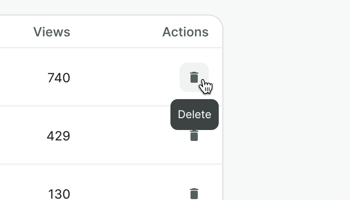Click the trash icon beside 429 views

(x=194, y=135)
